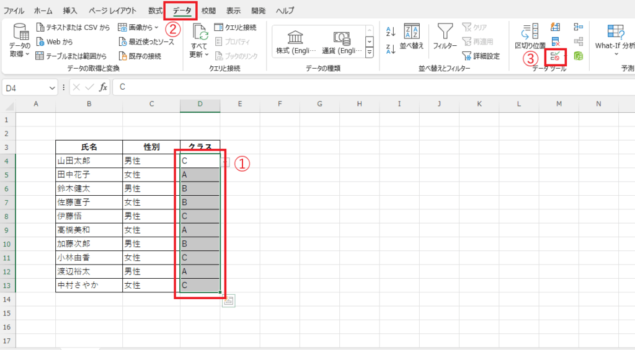Click the formula bar cancel X icon
The image size is (635, 350).
(76, 87)
